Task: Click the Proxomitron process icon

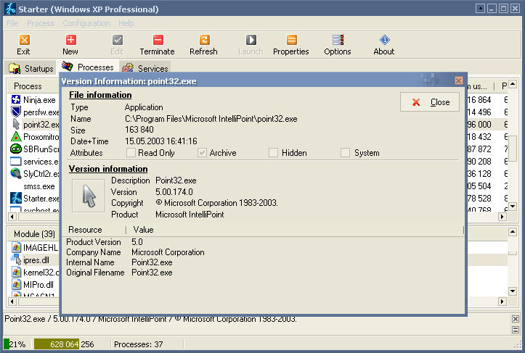Action: tap(16, 136)
